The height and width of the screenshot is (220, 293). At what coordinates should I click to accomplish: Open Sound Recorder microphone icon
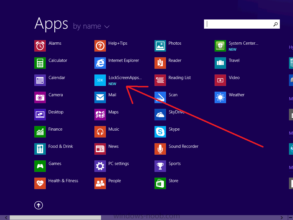[160, 149]
